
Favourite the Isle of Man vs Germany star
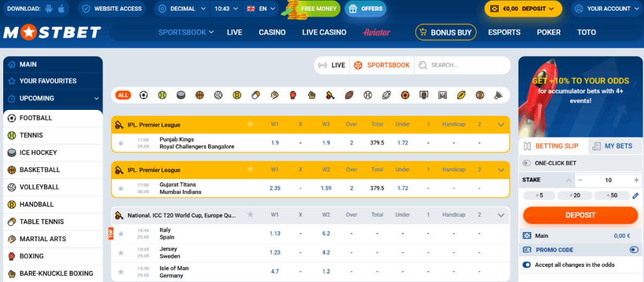pos(121,272)
